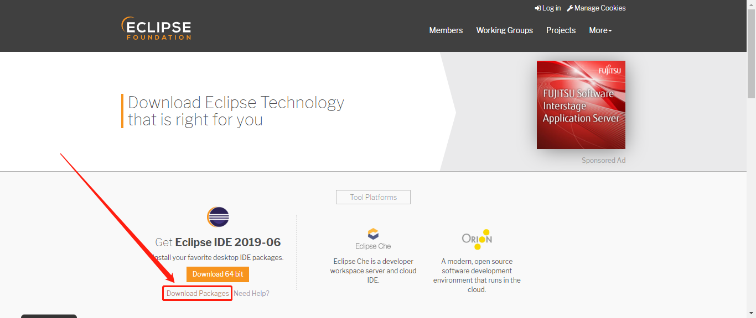Click the Tool Platforms button

point(374,197)
